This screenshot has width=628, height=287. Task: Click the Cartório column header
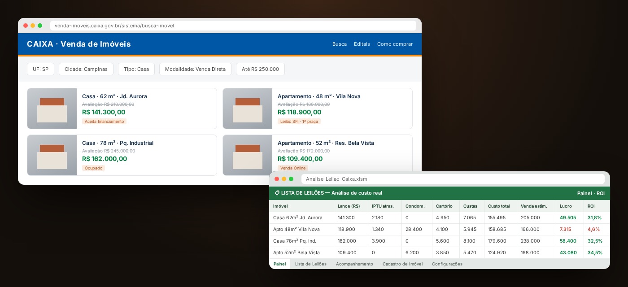click(x=446, y=206)
